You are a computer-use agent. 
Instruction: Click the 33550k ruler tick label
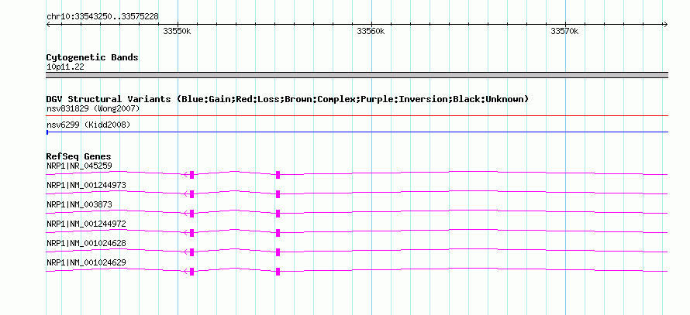(x=177, y=32)
